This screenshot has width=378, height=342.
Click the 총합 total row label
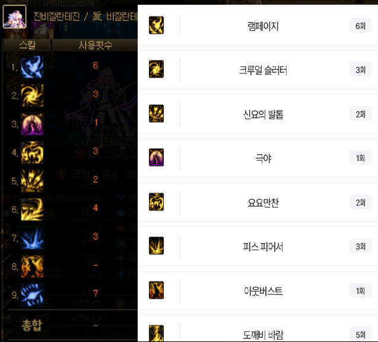click(x=31, y=325)
